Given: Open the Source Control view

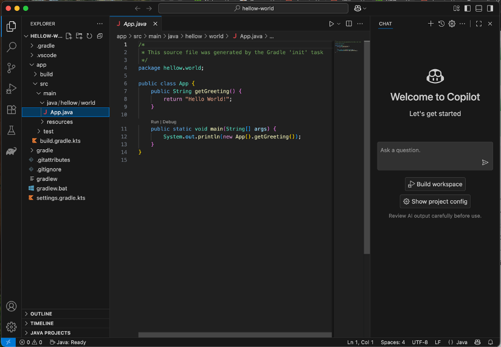Looking at the screenshot, I should click(11, 68).
